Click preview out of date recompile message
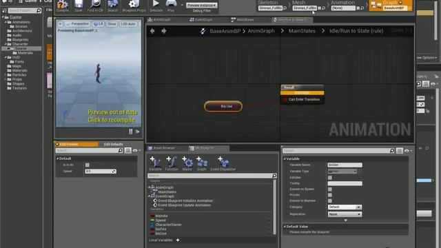Viewport: 441px width, 248px height. [x=112, y=116]
